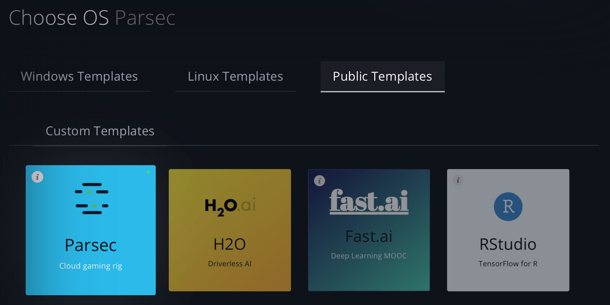This screenshot has height=305, width=610.
Task: Show info for the RStudio template
Action: coord(458,180)
